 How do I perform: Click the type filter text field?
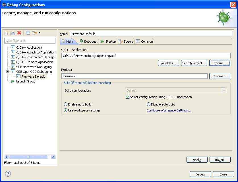pos(30,41)
